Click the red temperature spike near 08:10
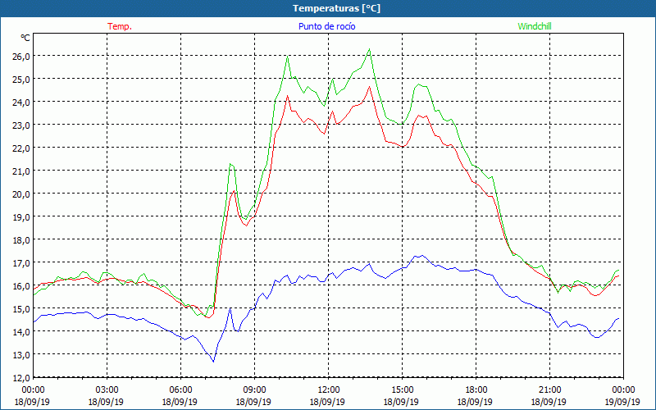 tap(234, 191)
